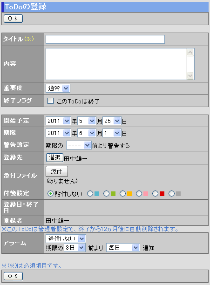
Task: Click the top OK button
Action: coord(13,19)
